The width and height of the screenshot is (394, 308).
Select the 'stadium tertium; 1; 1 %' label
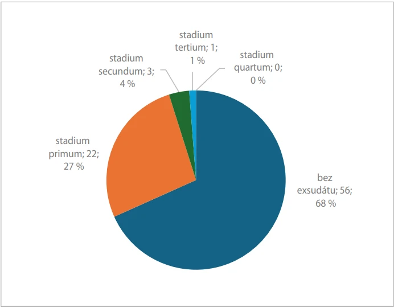point(196,48)
